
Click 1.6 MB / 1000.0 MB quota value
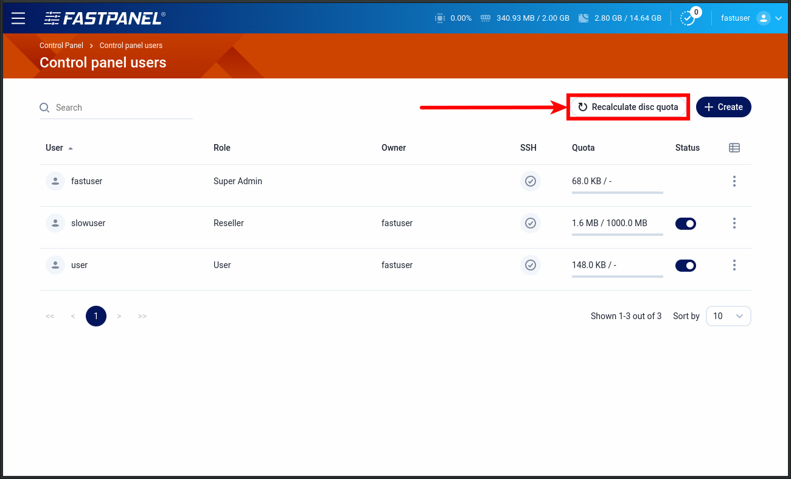(610, 223)
